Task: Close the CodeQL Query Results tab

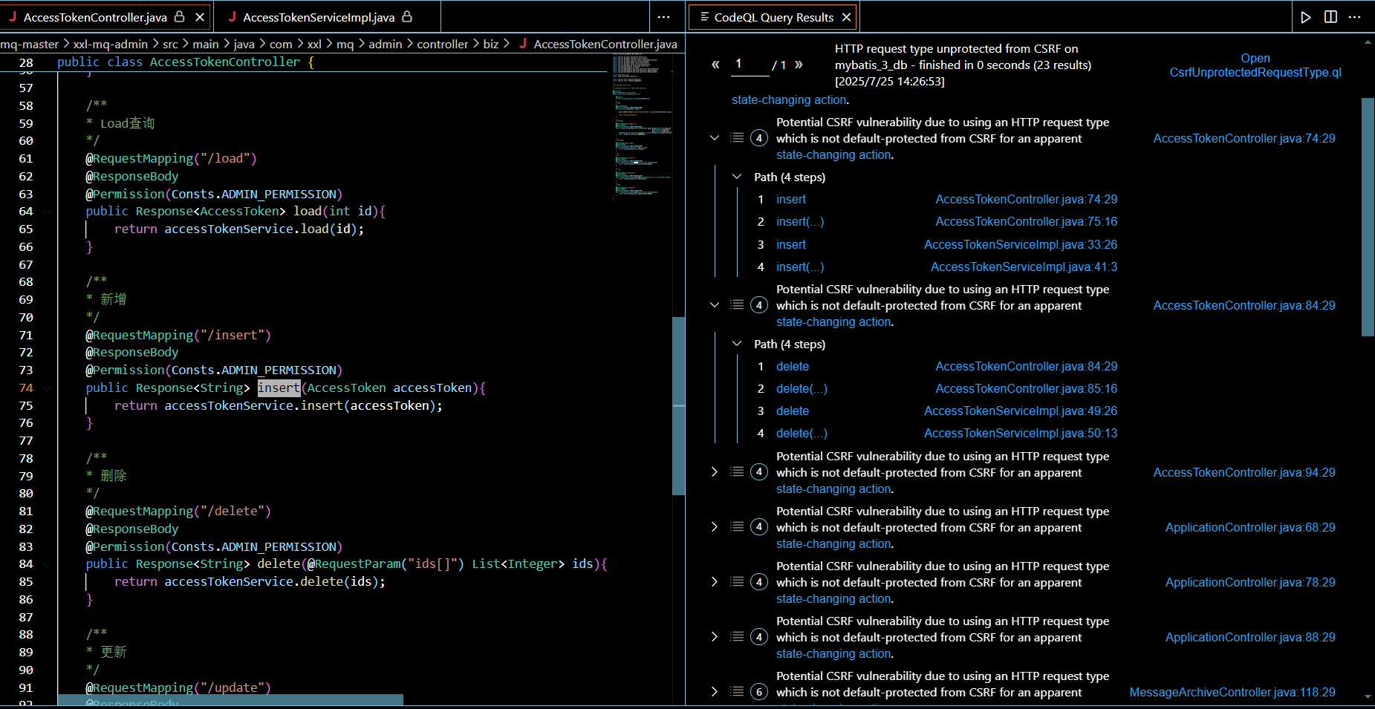Action: point(847,17)
